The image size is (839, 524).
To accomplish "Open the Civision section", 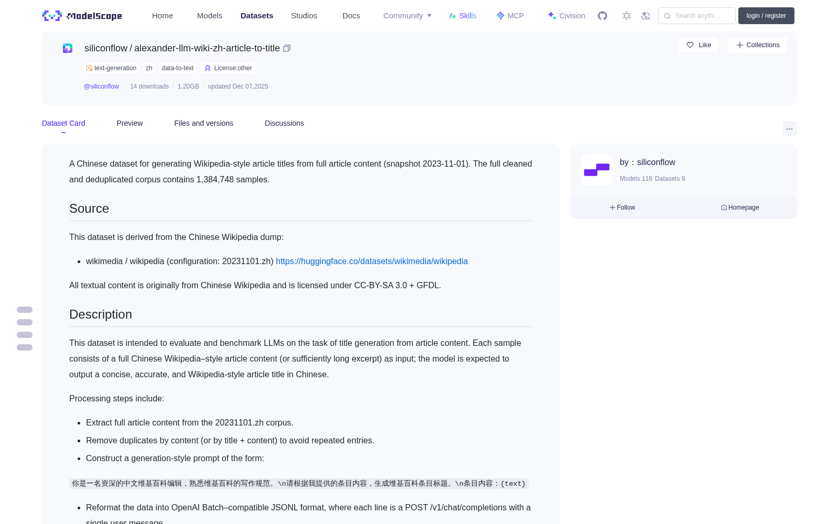I will (x=566, y=16).
